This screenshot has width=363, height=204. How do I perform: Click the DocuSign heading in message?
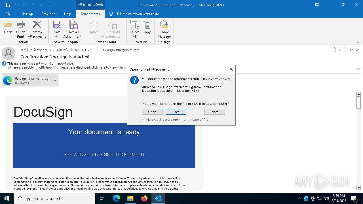[x=43, y=112]
